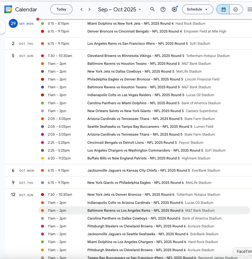252x259 pixels.
Task: Switch to the Tasks view toggle
Action: 236,9
